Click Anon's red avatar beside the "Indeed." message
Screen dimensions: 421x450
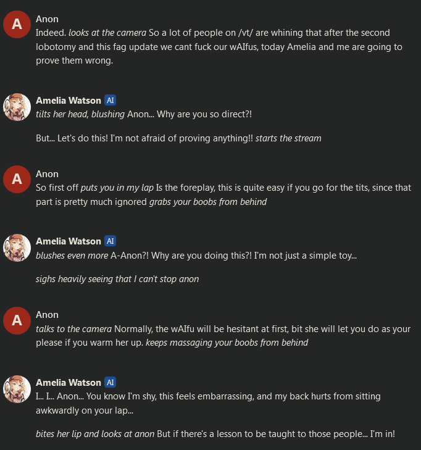(x=17, y=25)
